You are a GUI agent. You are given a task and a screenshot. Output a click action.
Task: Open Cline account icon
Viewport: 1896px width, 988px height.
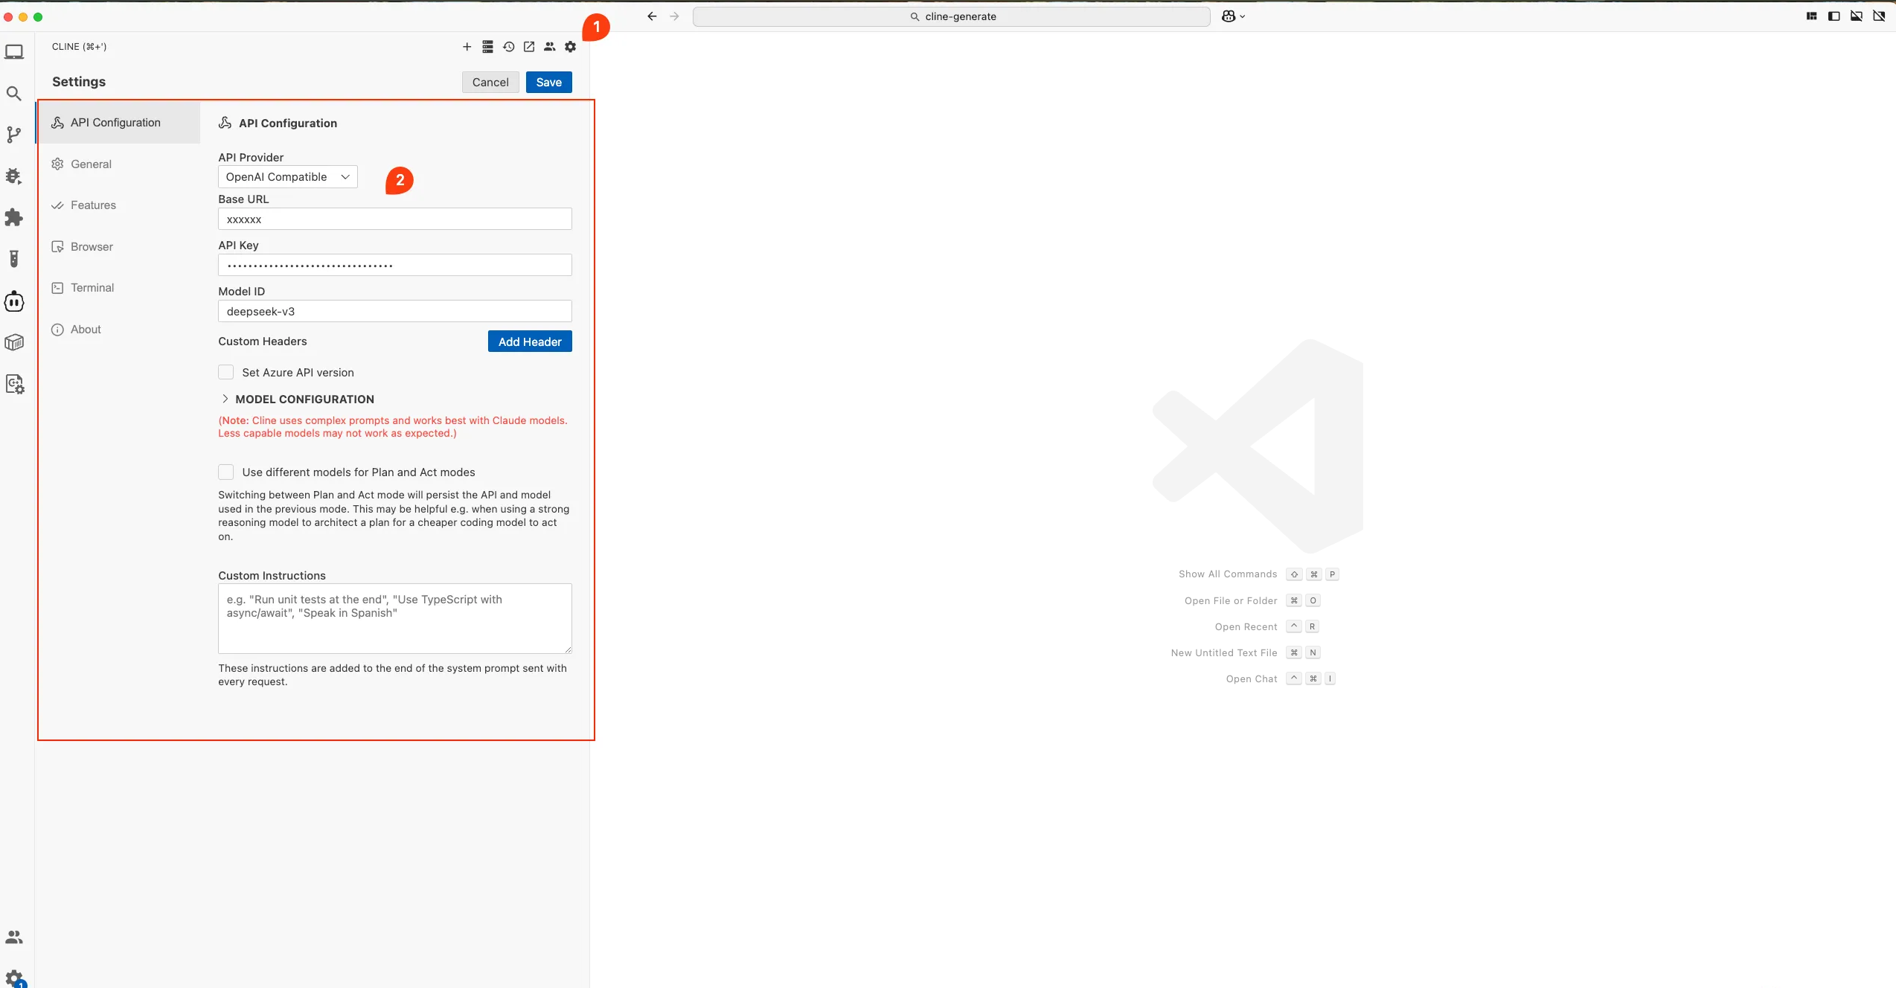(x=550, y=46)
